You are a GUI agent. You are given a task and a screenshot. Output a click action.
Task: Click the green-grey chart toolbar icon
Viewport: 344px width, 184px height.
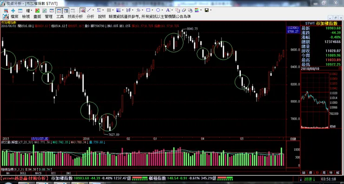tap(45, 10)
